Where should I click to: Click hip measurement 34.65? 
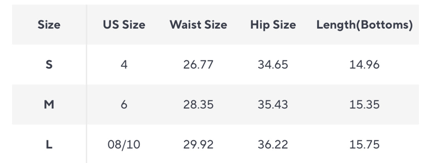273,65
